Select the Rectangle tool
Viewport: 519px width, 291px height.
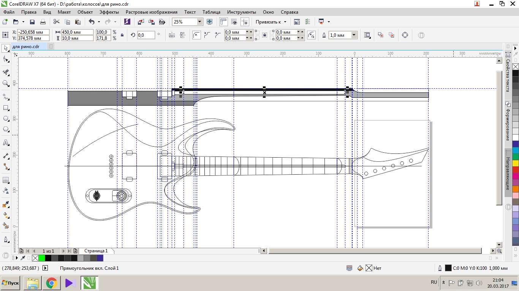click(6, 108)
